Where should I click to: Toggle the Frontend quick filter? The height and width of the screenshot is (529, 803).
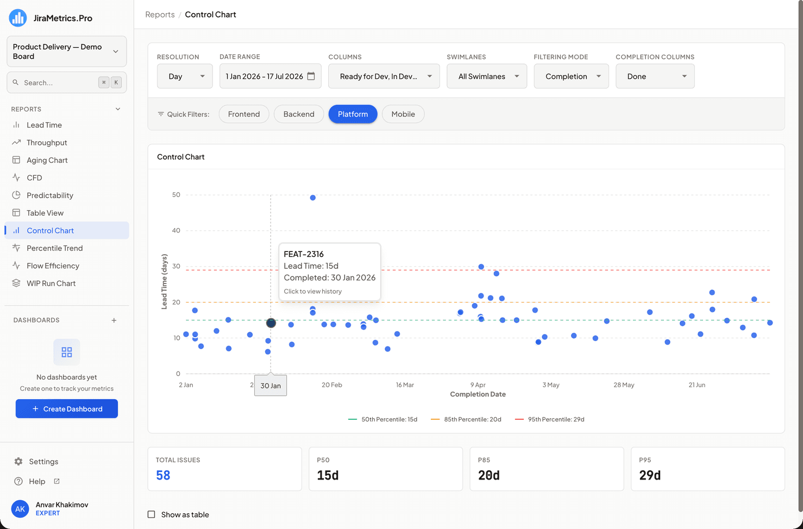click(244, 114)
